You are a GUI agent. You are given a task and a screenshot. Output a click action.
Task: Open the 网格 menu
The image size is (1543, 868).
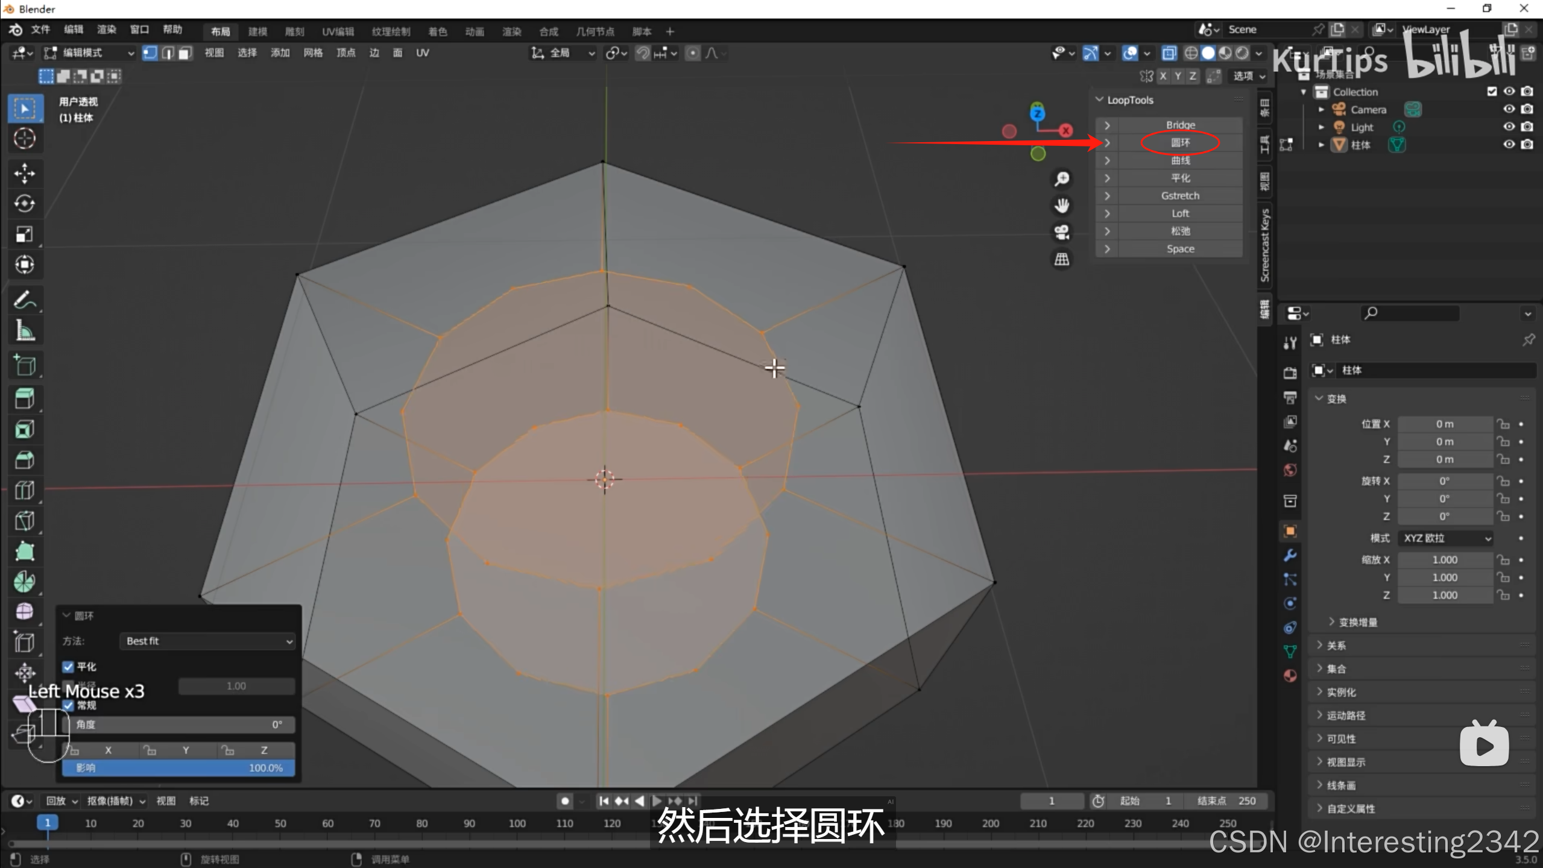click(312, 53)
